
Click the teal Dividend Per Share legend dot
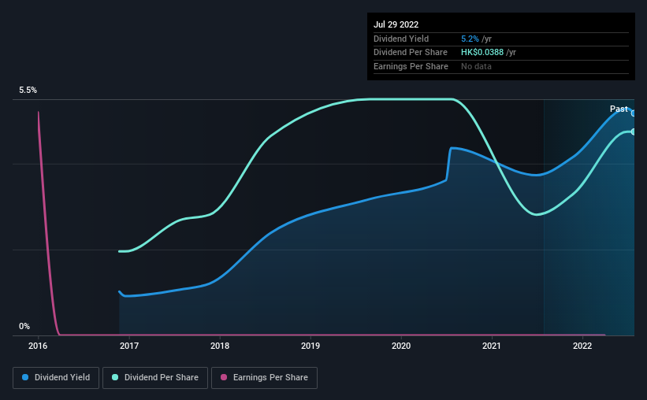point(115,377)
